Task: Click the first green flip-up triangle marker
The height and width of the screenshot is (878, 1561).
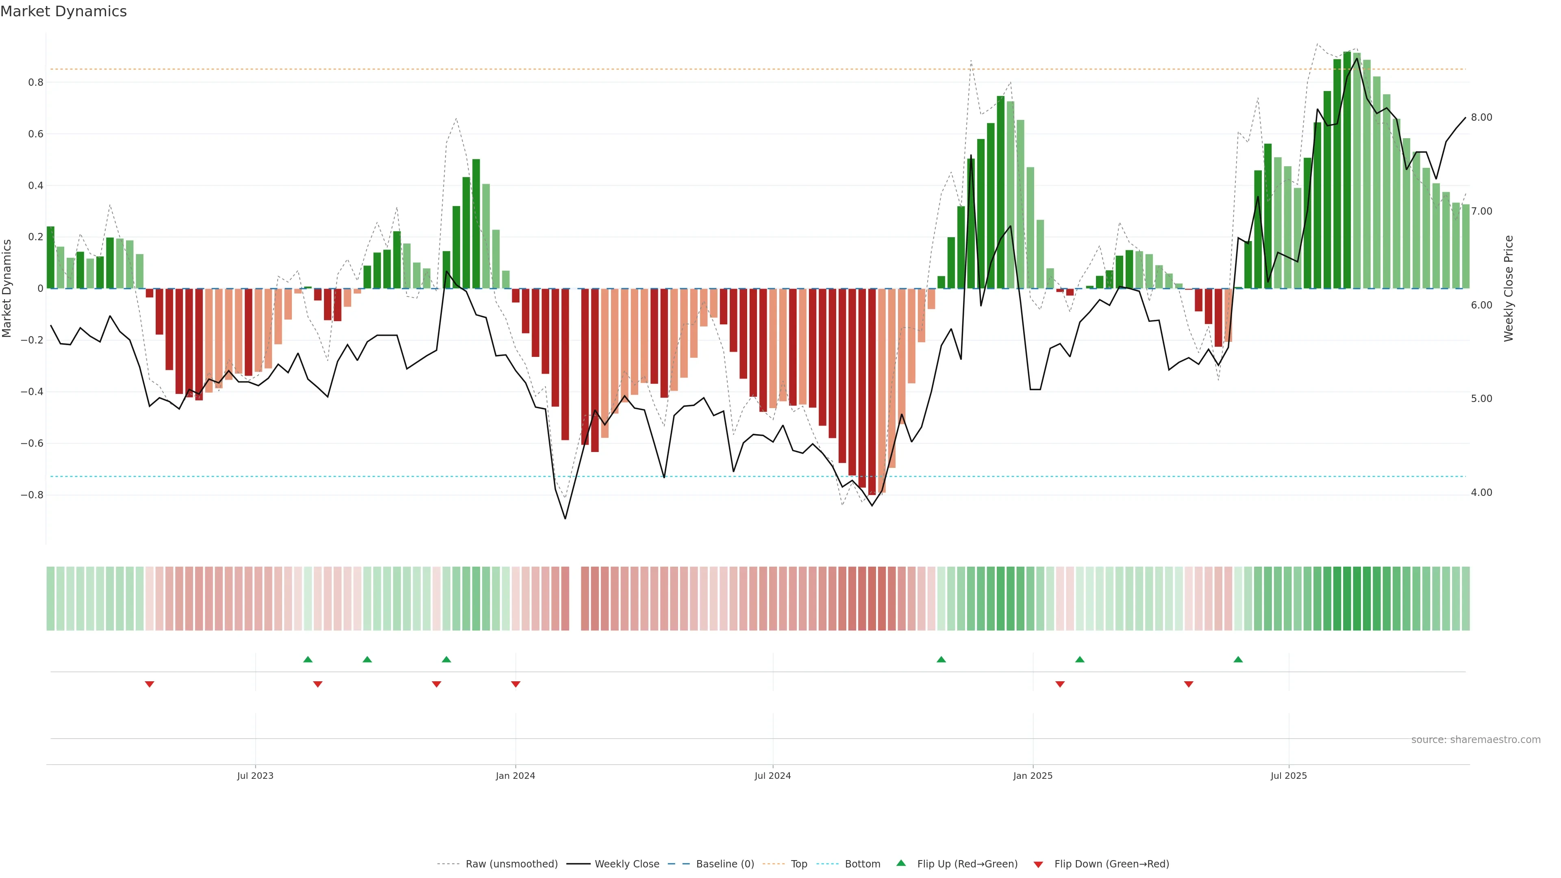Action: coord(308,659)
